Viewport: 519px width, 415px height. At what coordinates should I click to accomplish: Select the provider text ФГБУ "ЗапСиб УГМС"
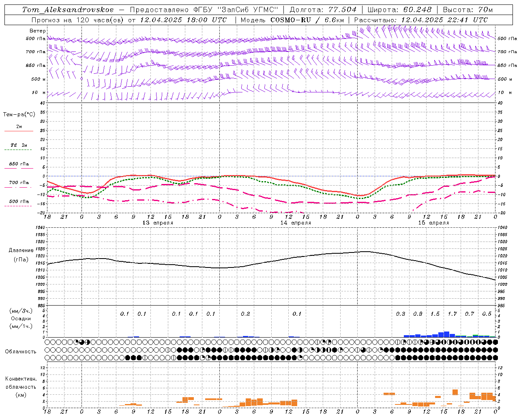[x=235, y=10]
